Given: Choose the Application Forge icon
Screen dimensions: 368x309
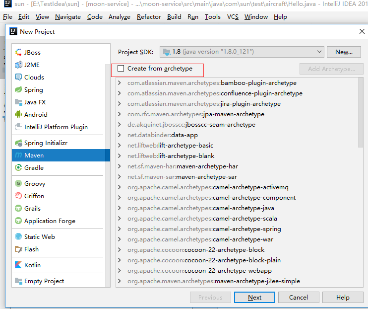Looking at the screenshot, I should pyautogui.click(x=18, y=221).
